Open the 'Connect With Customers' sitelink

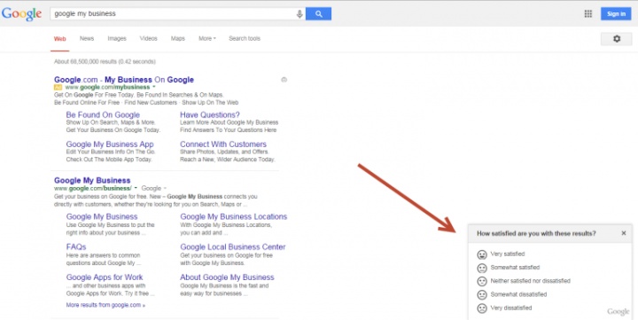[x=223, y=144]
